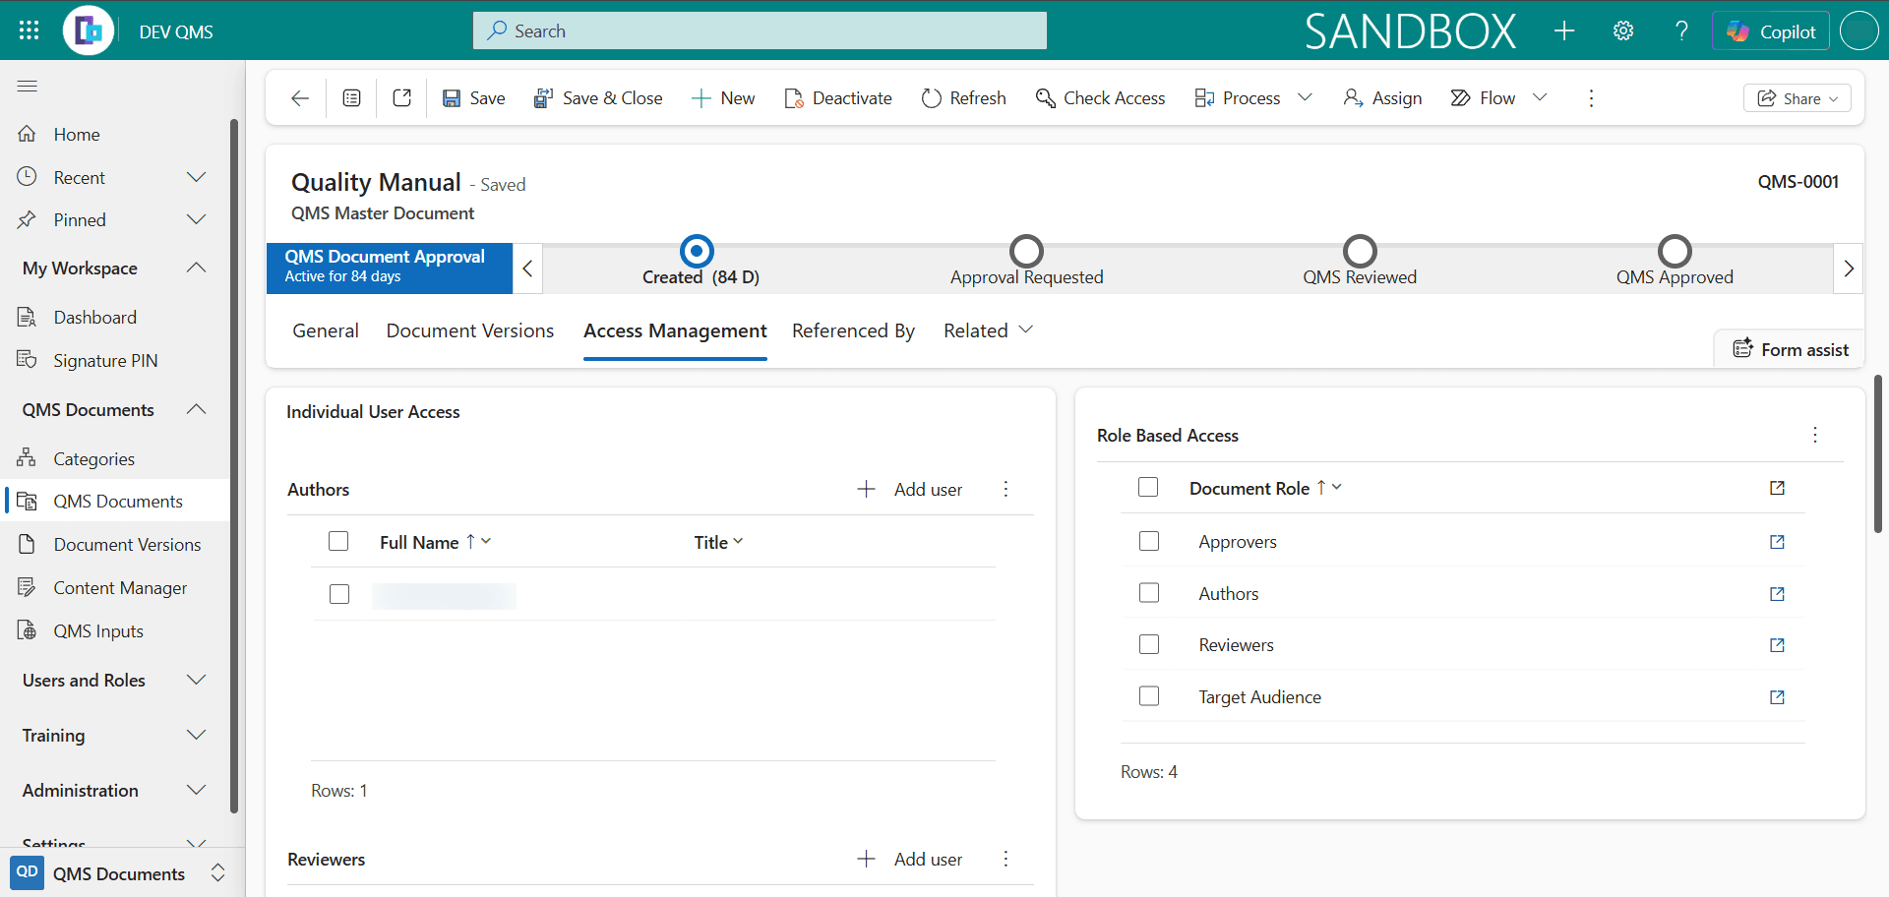Screen dimensions: 1889x897
Task: Check the Approvers role checkbox
Action: coord(1149,541)
